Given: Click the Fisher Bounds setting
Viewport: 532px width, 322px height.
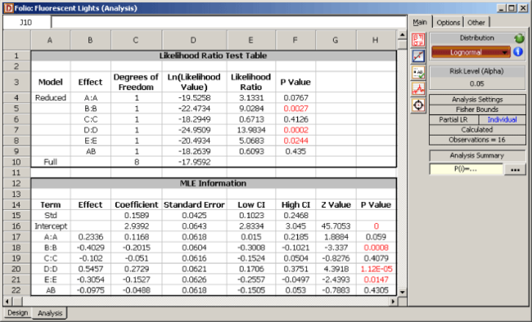Looking at the screenshot, I should click(x=477, y=110).
